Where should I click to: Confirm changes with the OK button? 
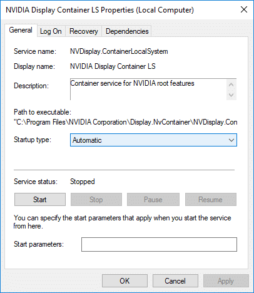point(124,281)
